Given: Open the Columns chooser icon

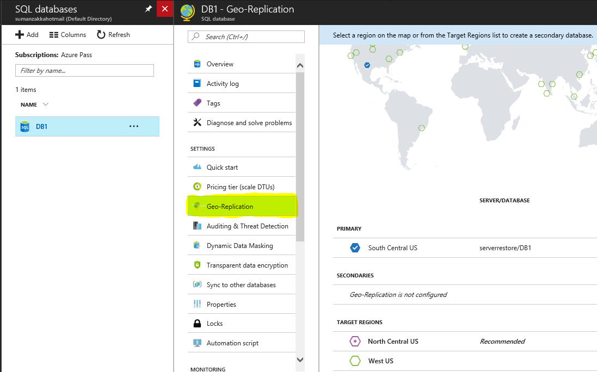Looking at the screenshot, I should click(54, 35).
